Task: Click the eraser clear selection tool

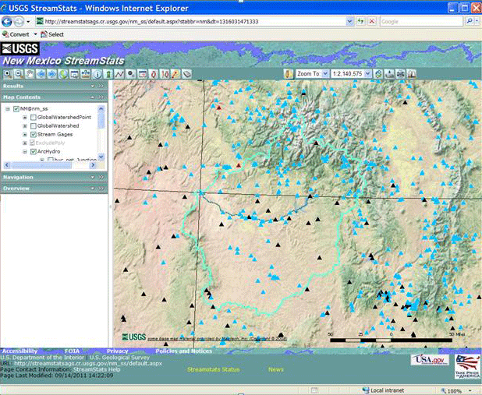Action: [x=187, y=74]
